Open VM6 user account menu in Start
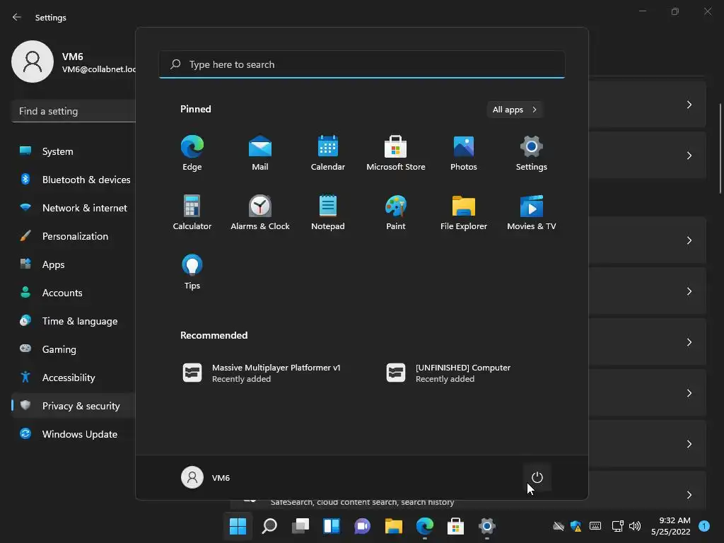724x543 pixels. point(206,477)
